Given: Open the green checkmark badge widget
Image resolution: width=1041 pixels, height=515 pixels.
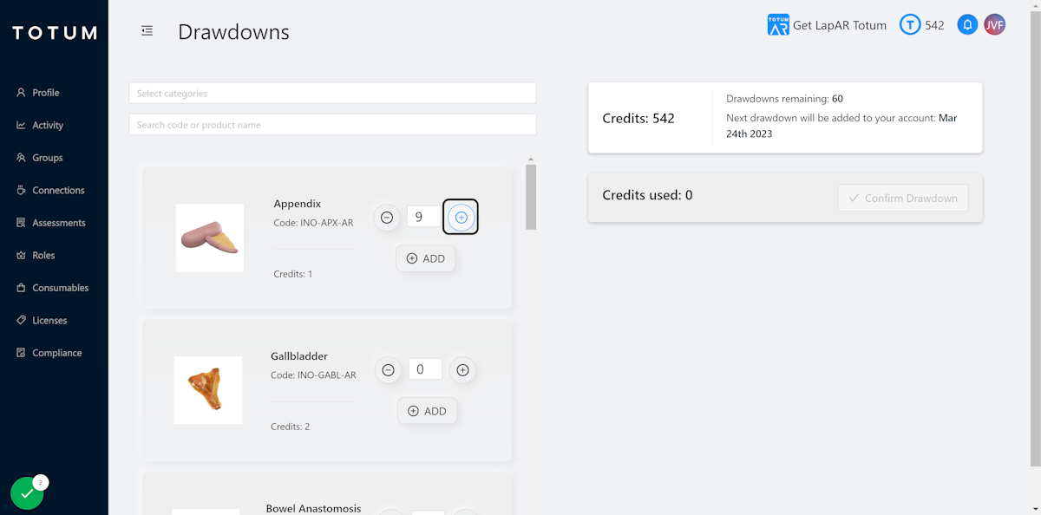Looking at the screenshot, I should click(27, 493).
